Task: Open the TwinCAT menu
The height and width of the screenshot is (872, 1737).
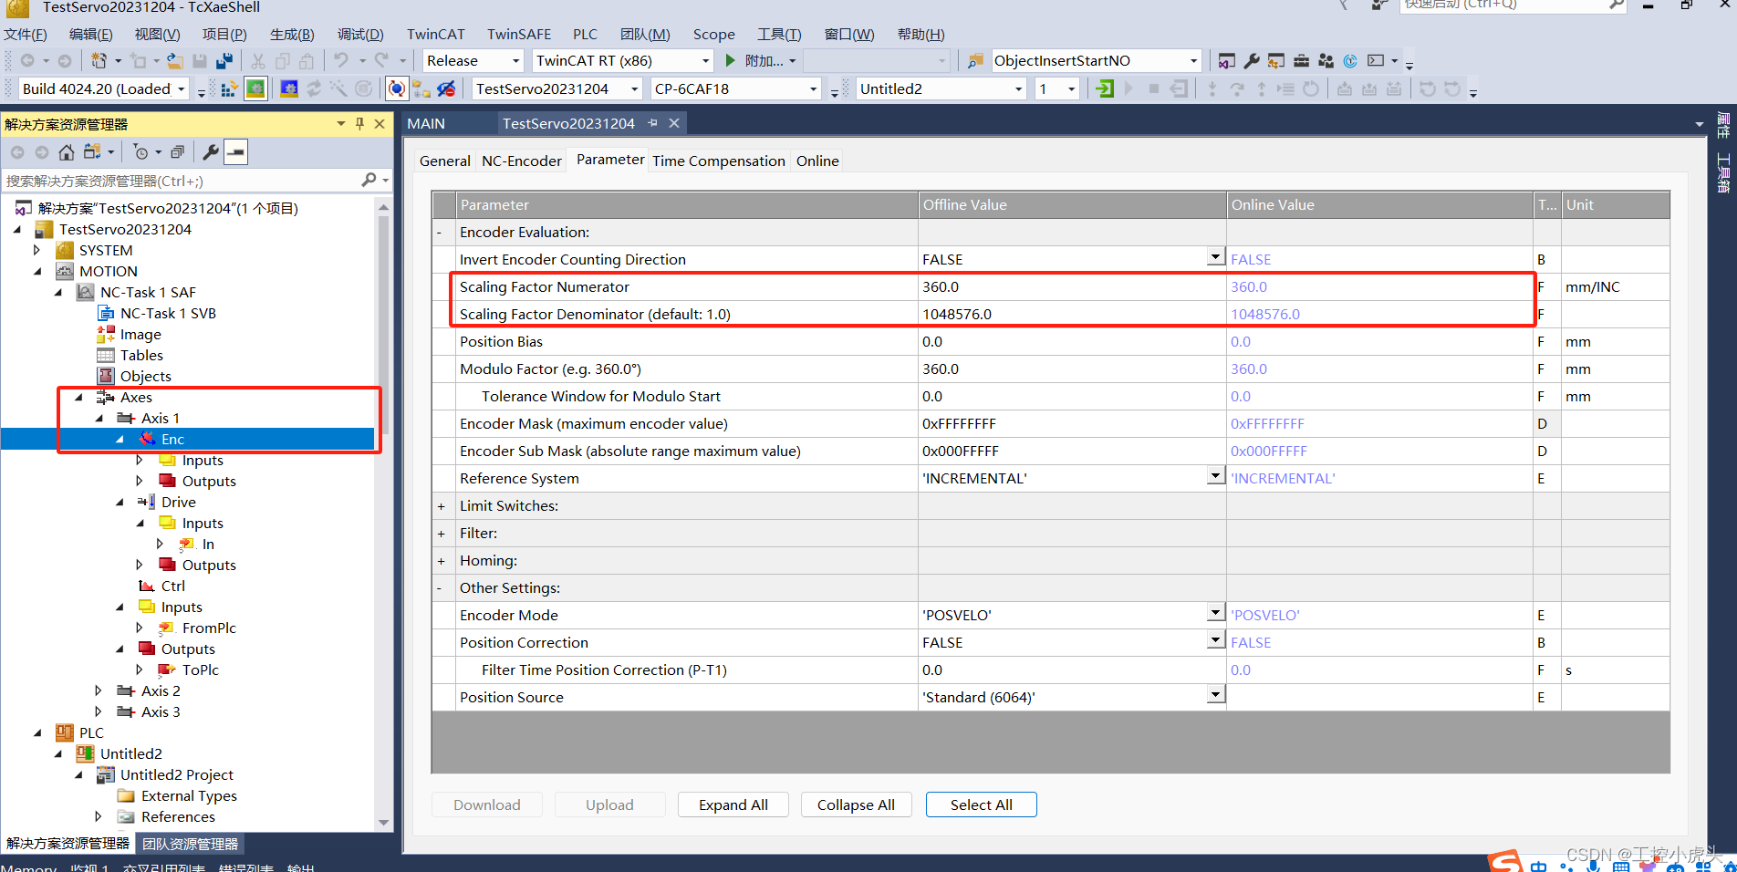Action: [x=435, y=35]
